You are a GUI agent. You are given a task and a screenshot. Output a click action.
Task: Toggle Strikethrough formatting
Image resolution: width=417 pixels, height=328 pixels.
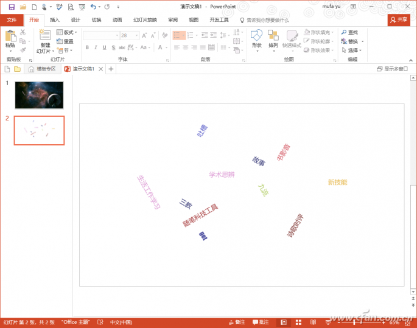click(x=122, y=47)
